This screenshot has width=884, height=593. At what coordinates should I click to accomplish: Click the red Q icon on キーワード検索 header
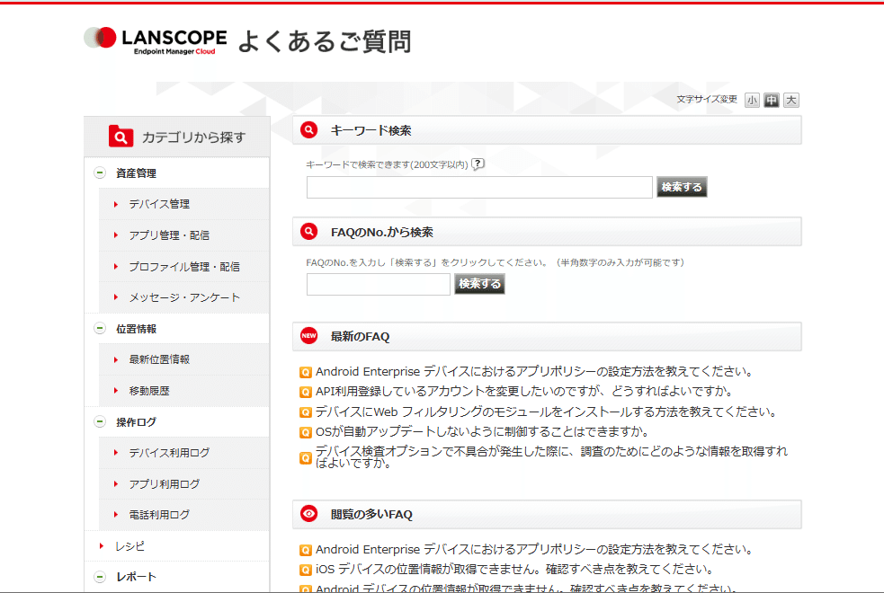(310, 129)
